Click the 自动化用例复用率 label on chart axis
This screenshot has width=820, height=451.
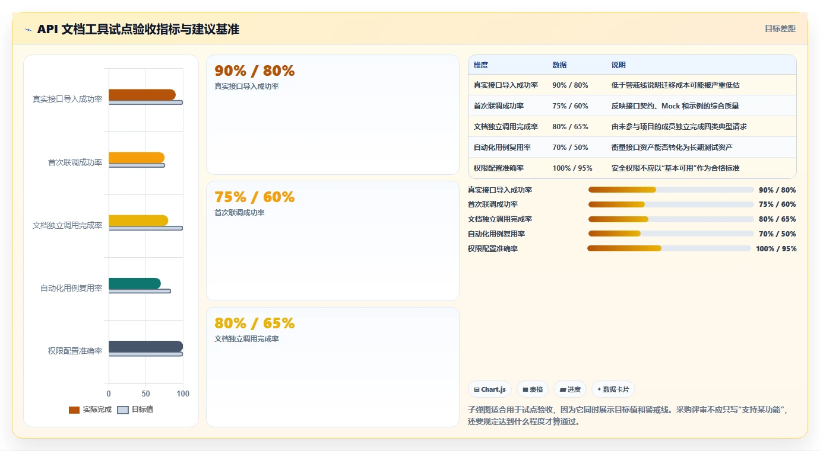click(x=71, y=288)
